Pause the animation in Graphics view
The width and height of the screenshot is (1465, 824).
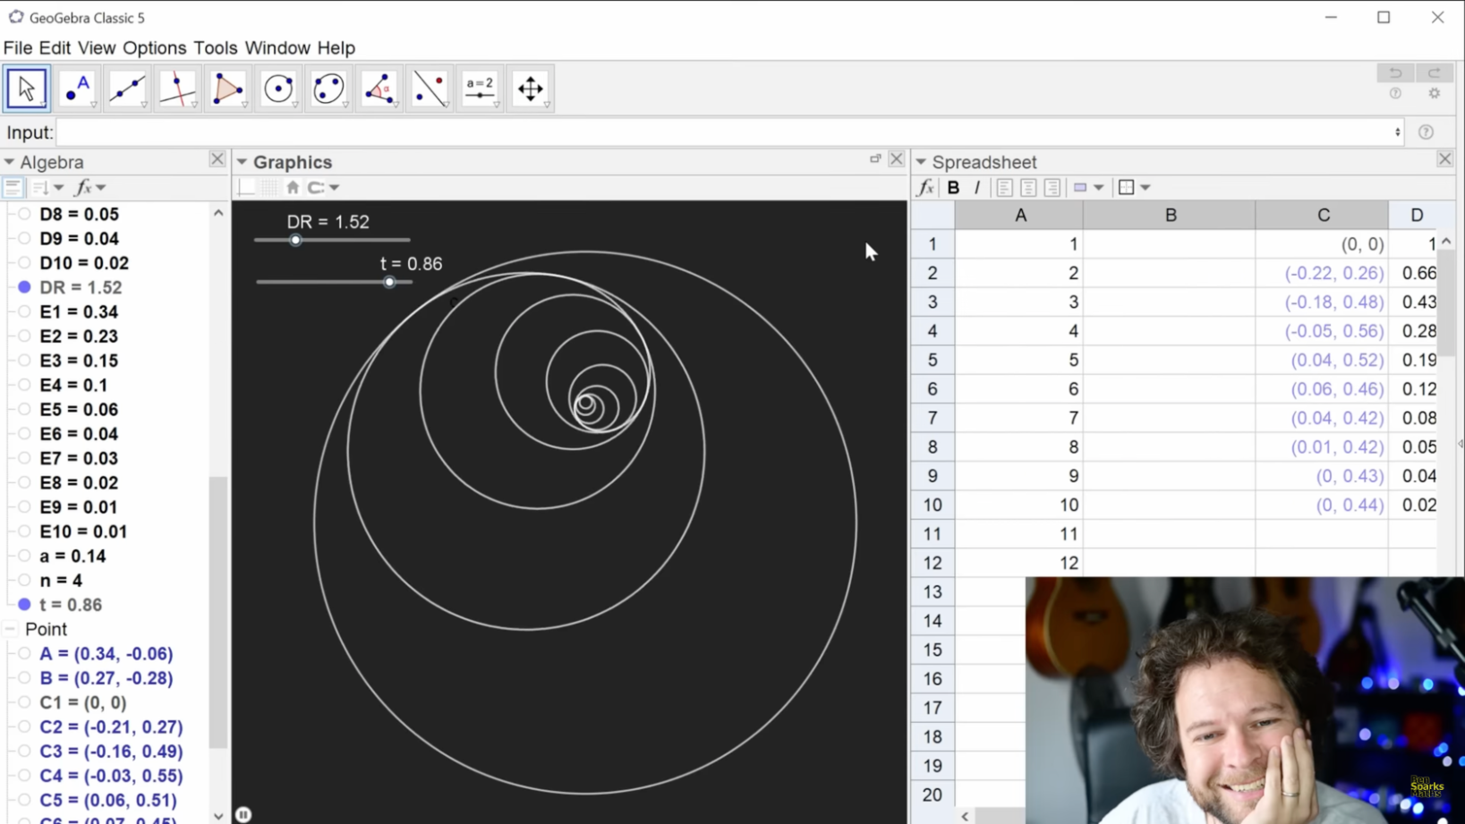(x=243, y=814)
